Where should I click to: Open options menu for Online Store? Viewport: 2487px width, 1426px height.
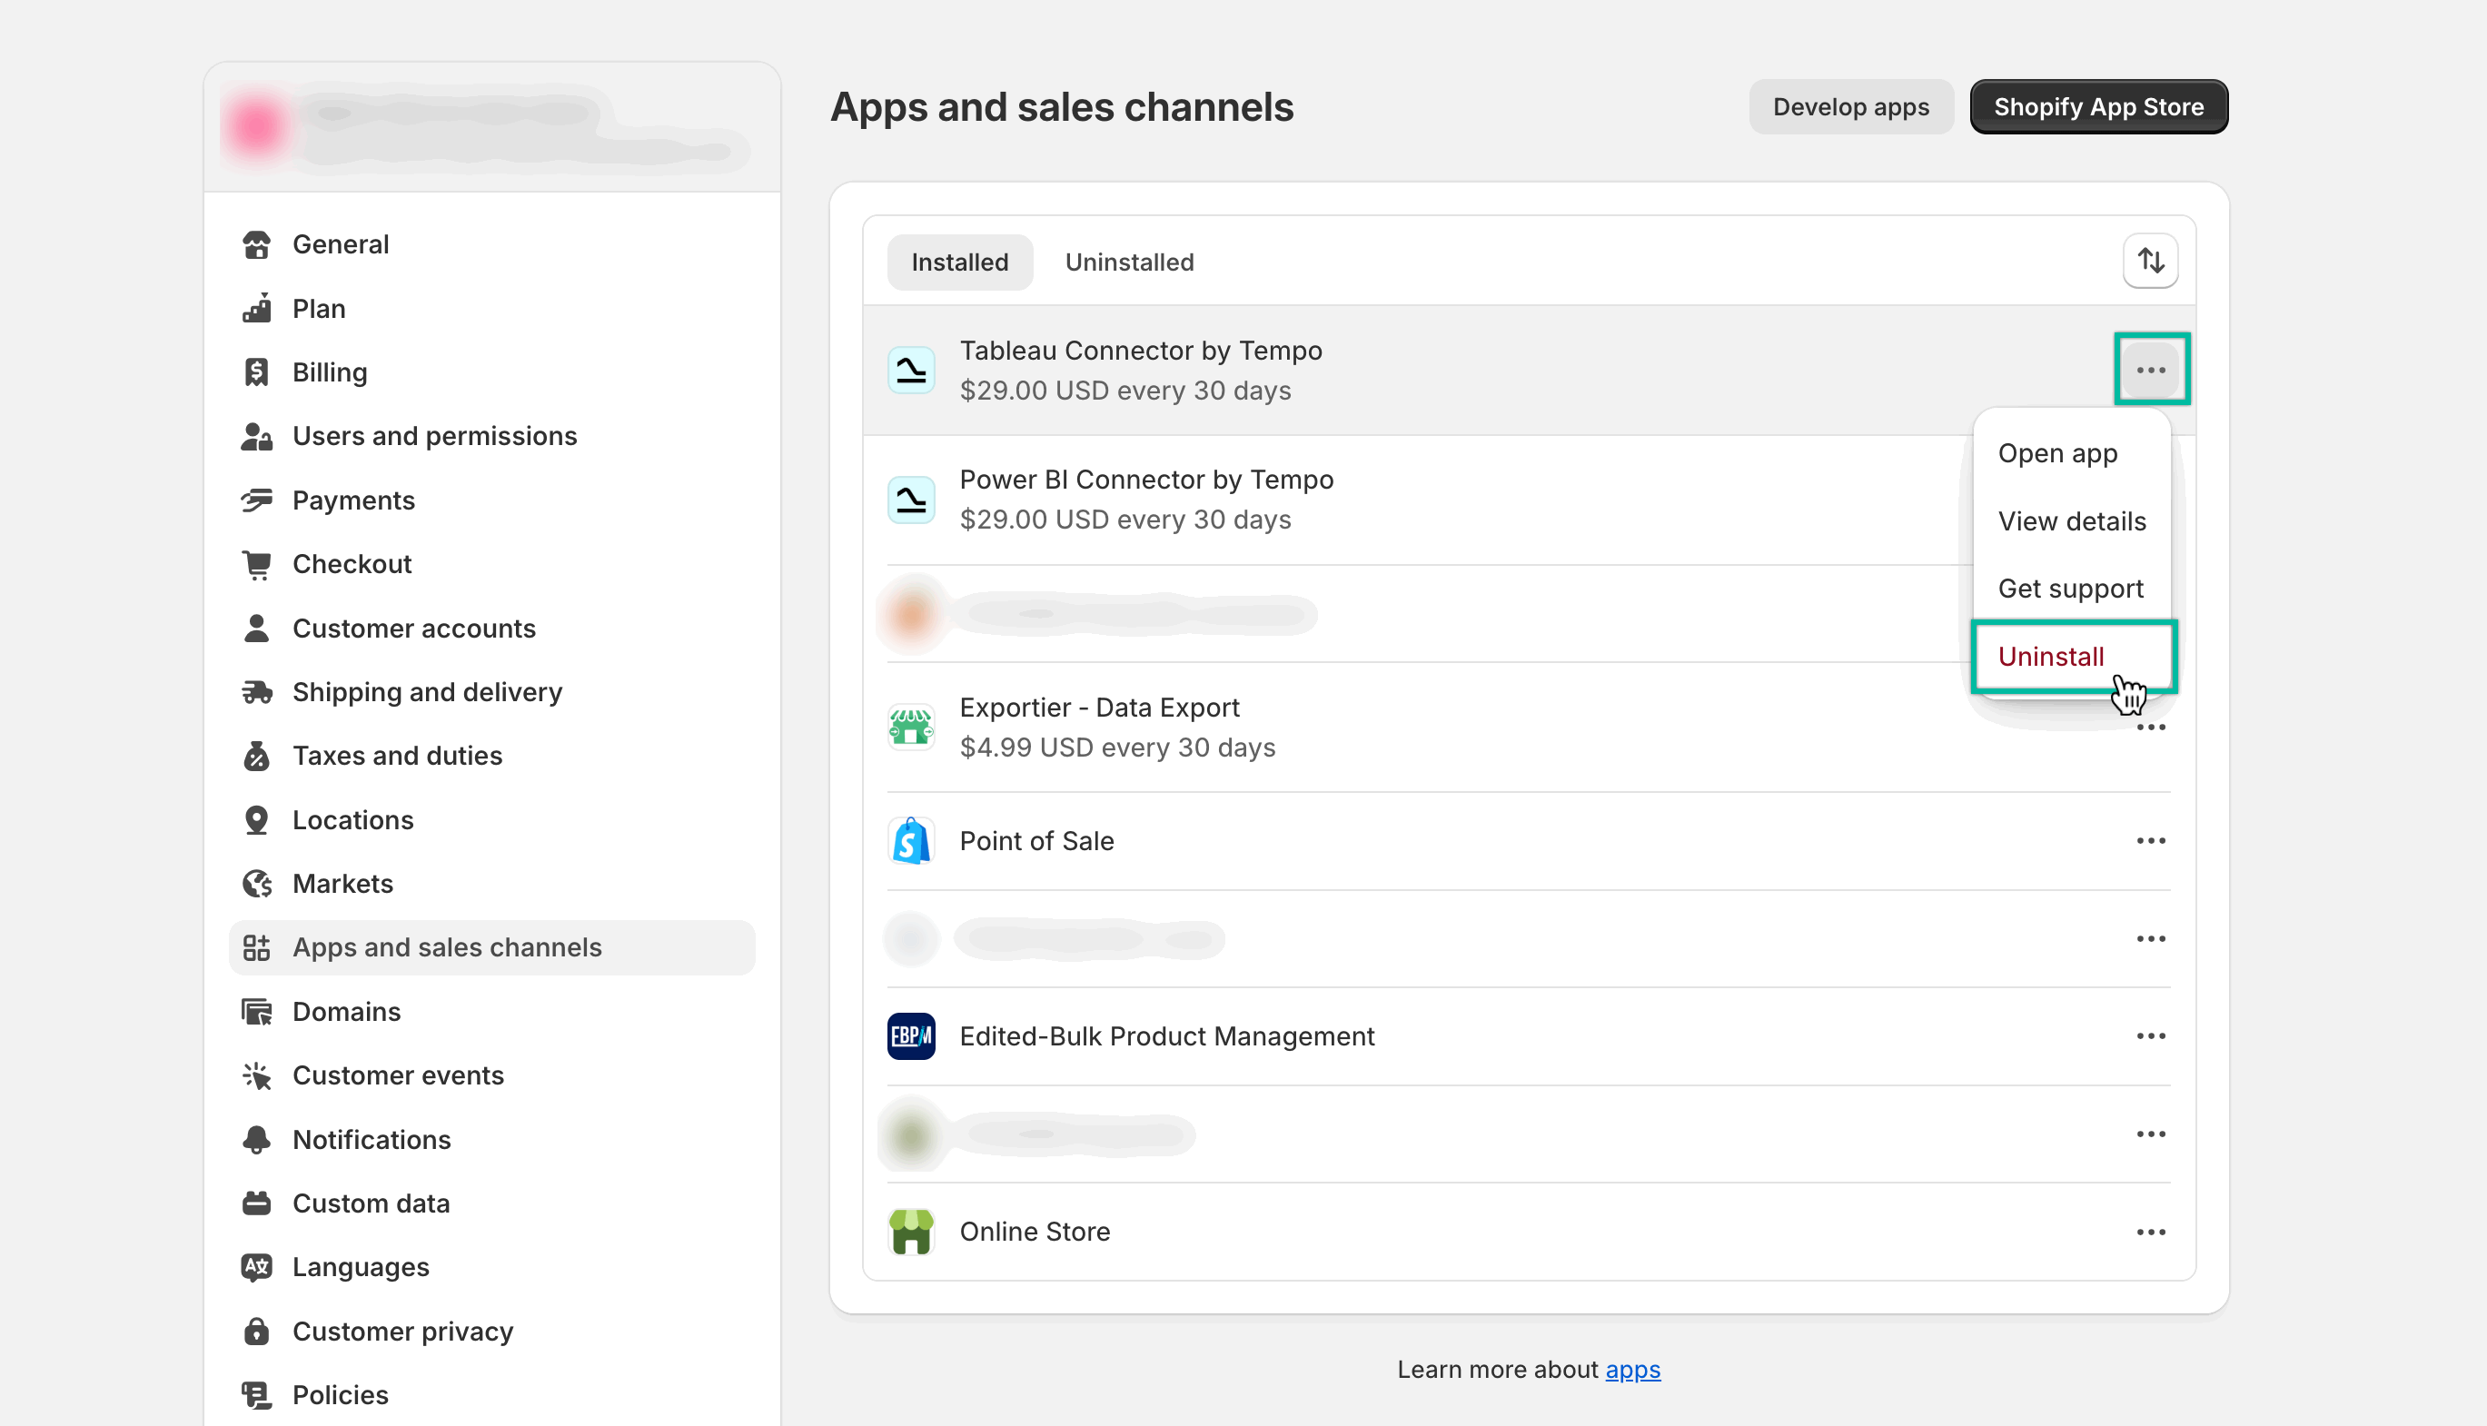2150,1231
